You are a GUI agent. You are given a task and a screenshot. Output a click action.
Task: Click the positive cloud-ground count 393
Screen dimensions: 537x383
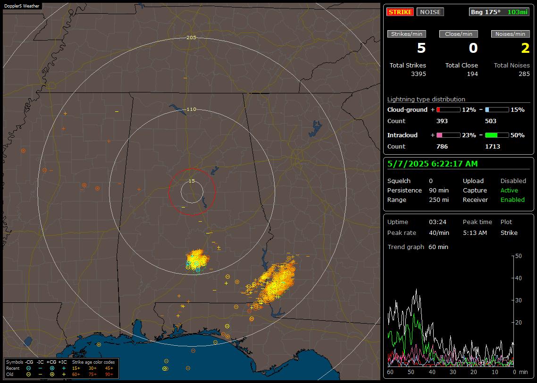pos(442,121)
